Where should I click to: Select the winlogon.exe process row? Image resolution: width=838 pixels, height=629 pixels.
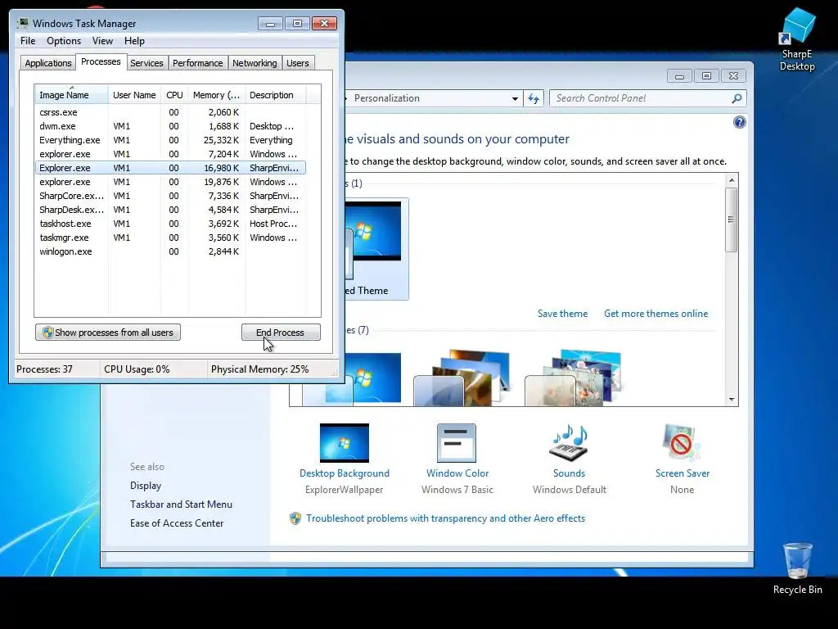click(x=170, y=251)
